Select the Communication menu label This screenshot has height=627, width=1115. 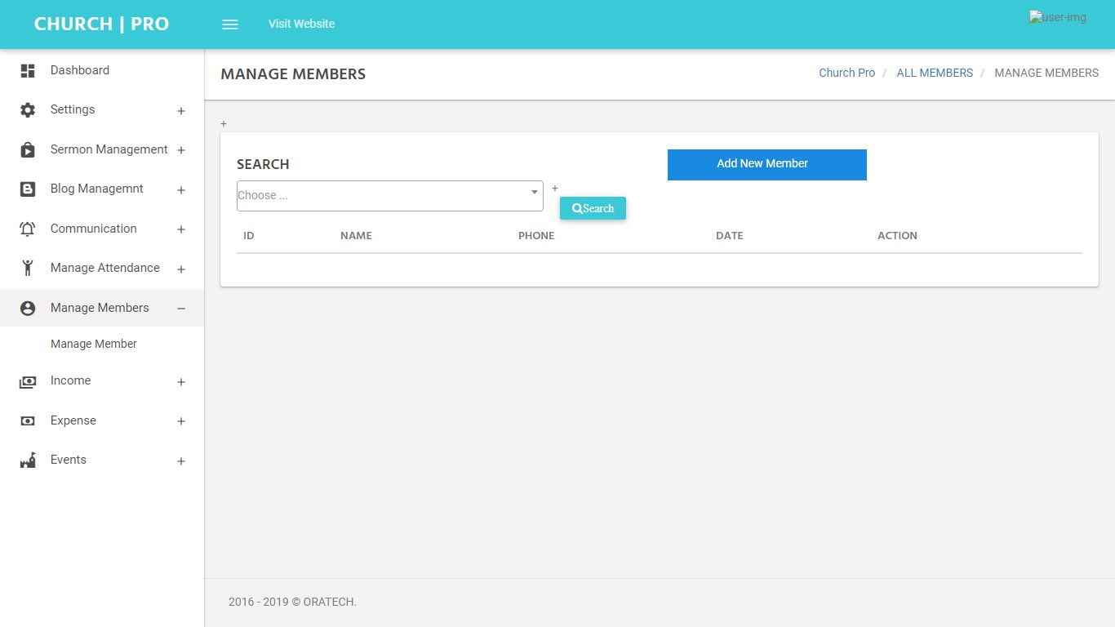coord(94,229)
